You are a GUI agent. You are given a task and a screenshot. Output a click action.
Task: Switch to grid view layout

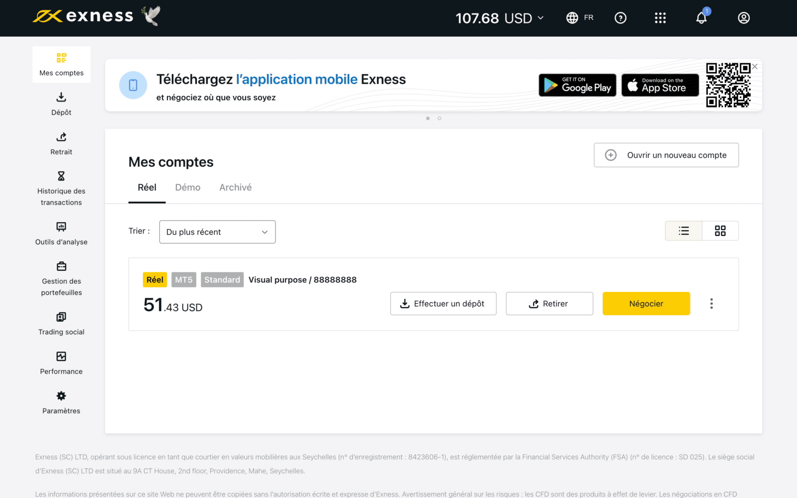tap(720, 231)
